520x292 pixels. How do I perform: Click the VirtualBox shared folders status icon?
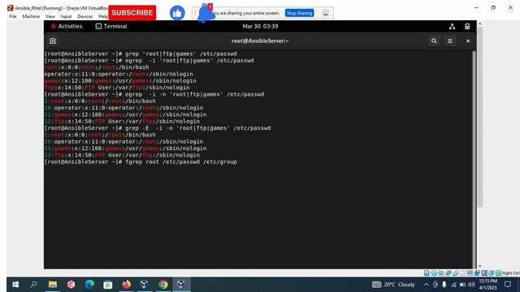[462, 273]
